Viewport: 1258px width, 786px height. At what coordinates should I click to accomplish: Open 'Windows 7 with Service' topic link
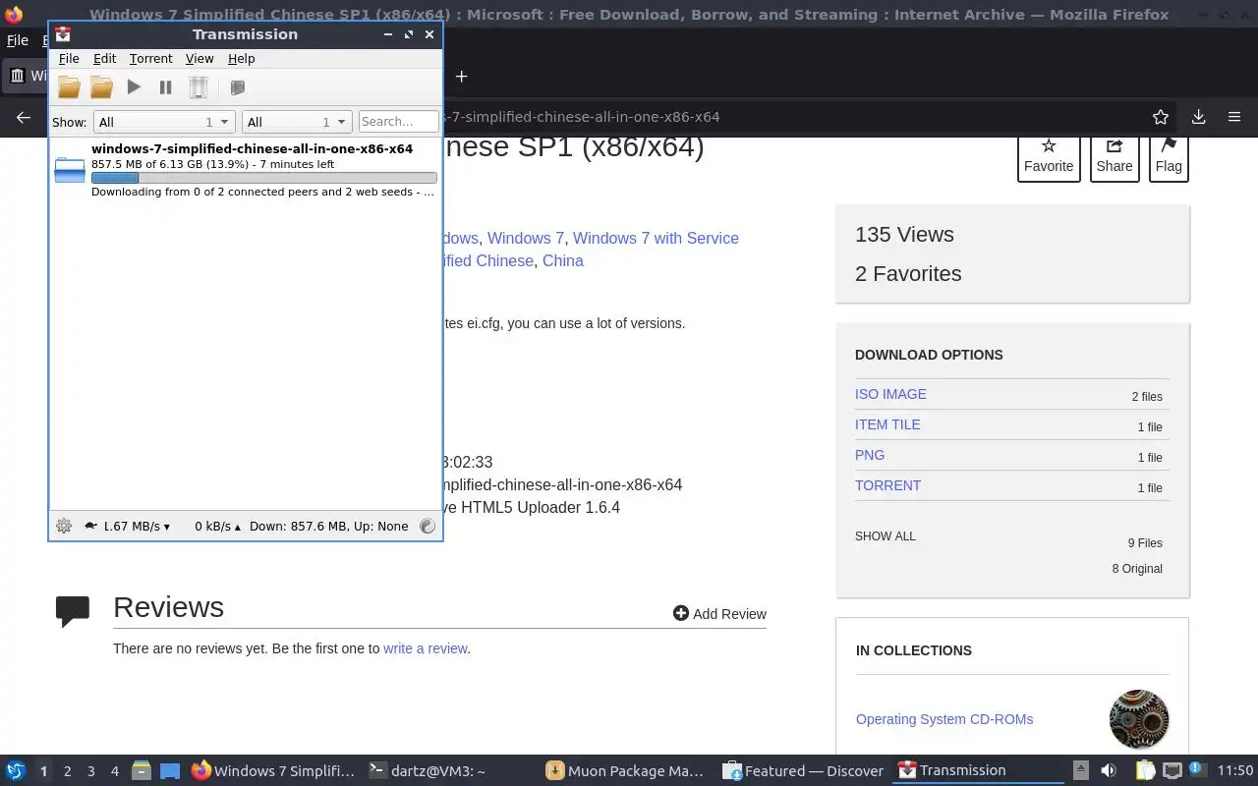pos(656,238)
